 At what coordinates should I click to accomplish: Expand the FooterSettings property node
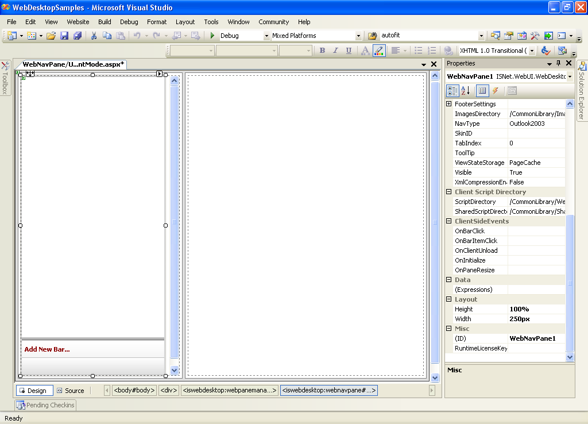coord(449,104)
